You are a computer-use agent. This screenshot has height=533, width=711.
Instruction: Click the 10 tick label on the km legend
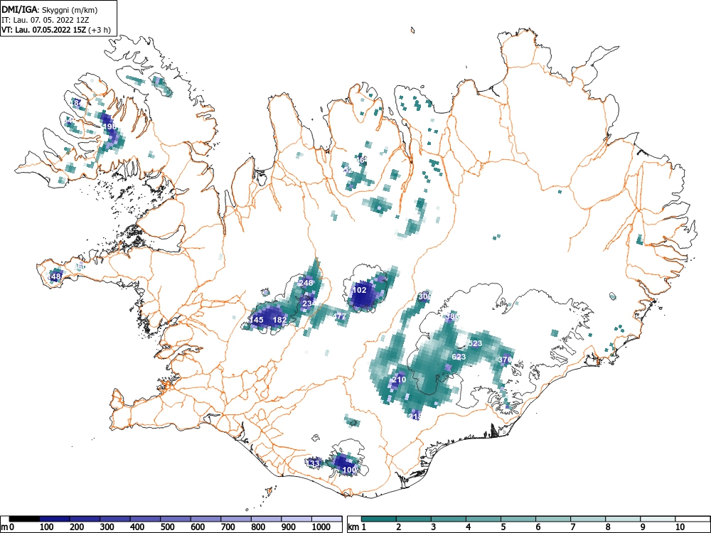pos(679,527)
